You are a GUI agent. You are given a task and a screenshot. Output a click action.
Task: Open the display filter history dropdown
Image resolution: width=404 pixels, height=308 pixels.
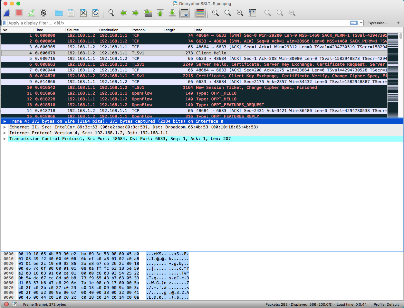(361, 23)
